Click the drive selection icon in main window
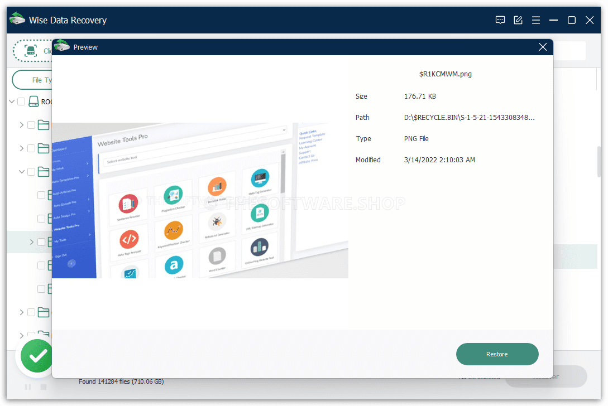 click(31, 51)
